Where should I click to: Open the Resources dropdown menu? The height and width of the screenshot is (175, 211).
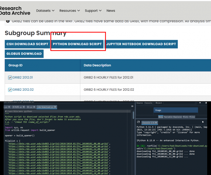(70, 11)
